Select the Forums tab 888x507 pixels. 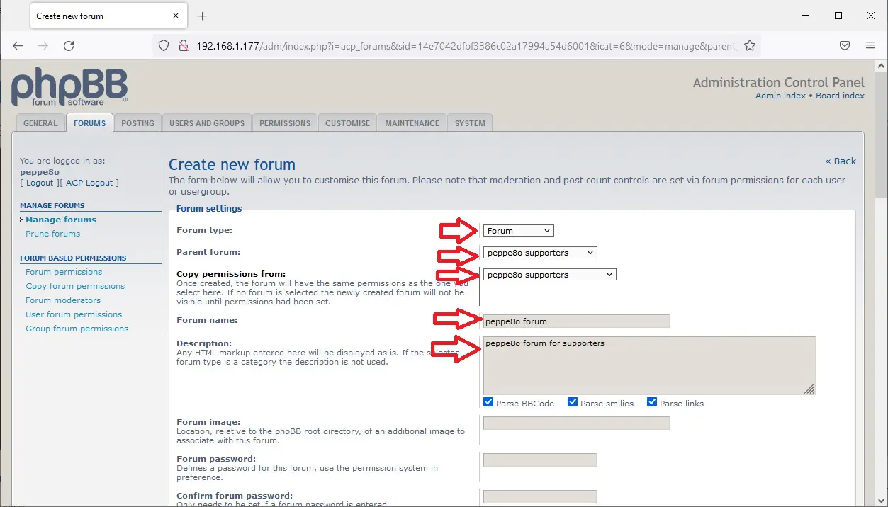(90, 123)
